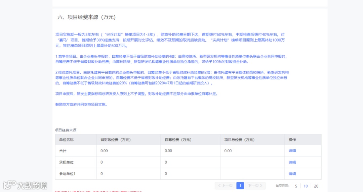Go to previous page 上一页
363x192 pixels.
[225, 186]
